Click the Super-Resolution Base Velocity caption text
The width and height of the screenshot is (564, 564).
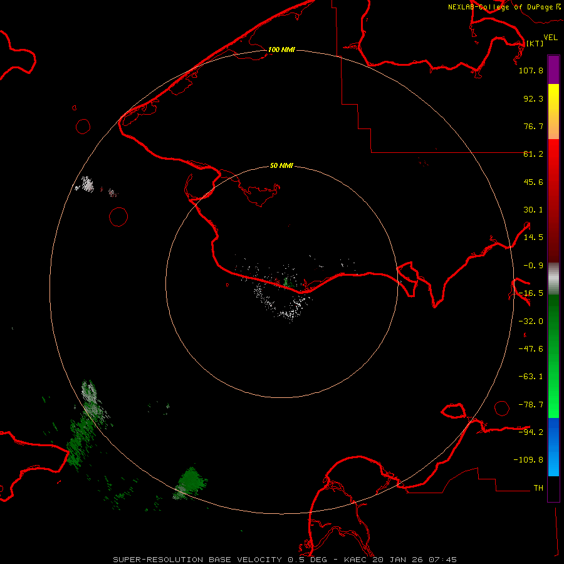(x=285, y=560)
